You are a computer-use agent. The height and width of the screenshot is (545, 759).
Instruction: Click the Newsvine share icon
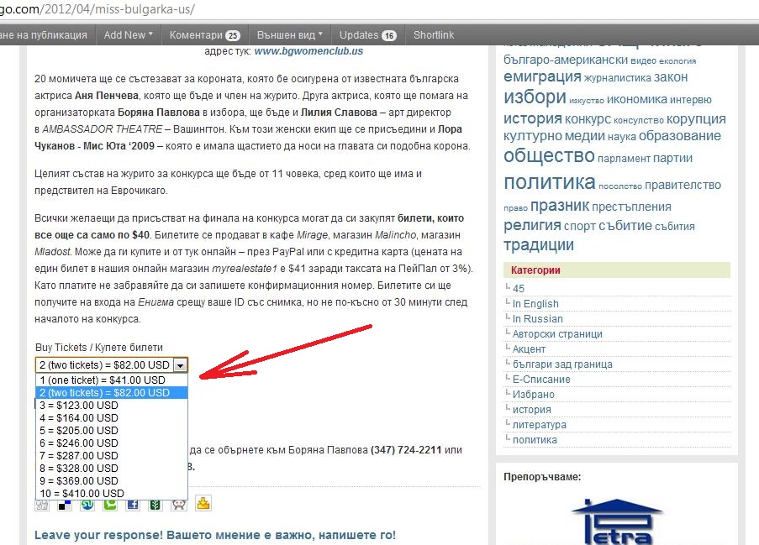[x=155, y=505]
